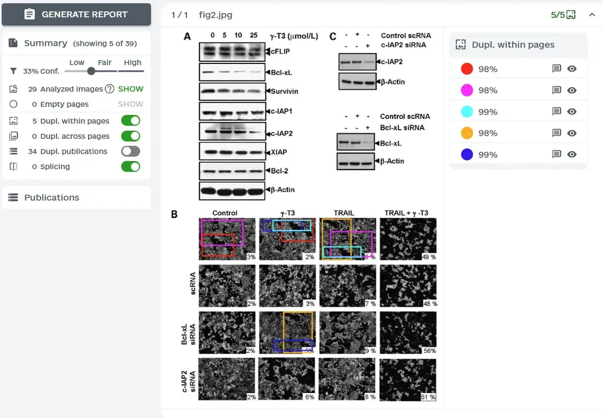Image resolution: width=603 pixels, height=418 pixels.
Task: Open comment icon for blue 99% duplicate
Action: 556,154
